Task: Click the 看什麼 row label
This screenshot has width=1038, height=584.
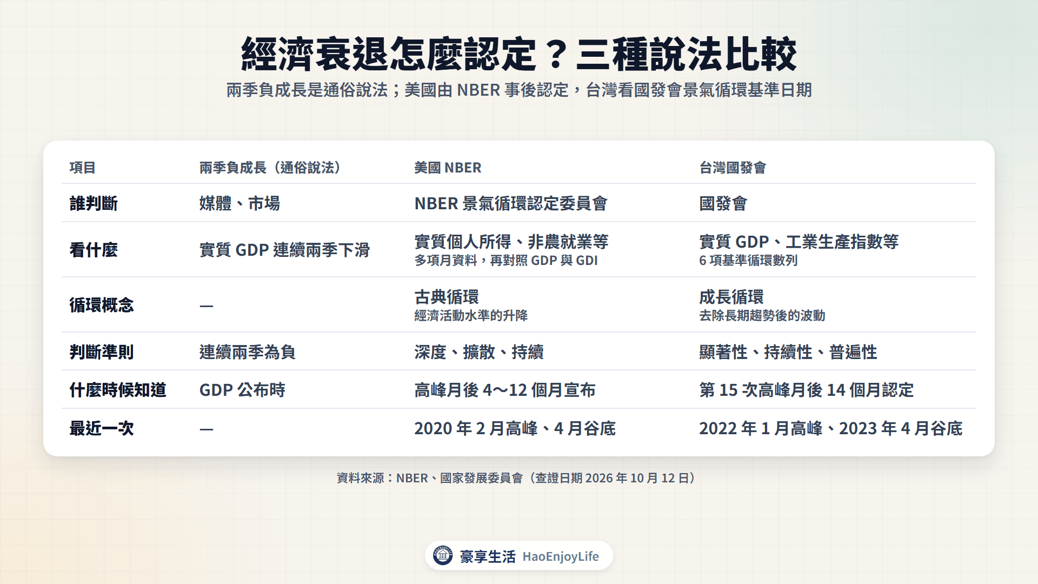Action: 94,250
